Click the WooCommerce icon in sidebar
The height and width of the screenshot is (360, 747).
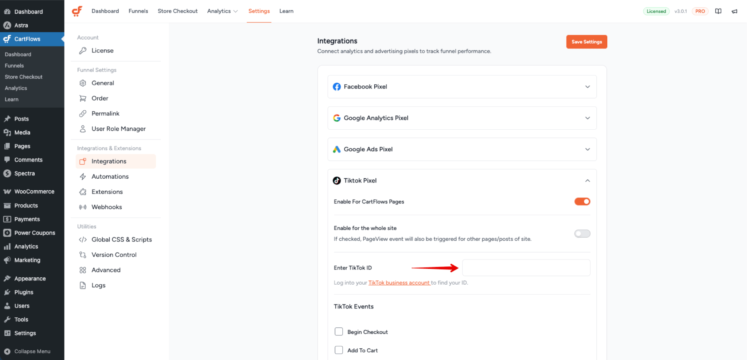pyautogui.click(x=7, y=191)
